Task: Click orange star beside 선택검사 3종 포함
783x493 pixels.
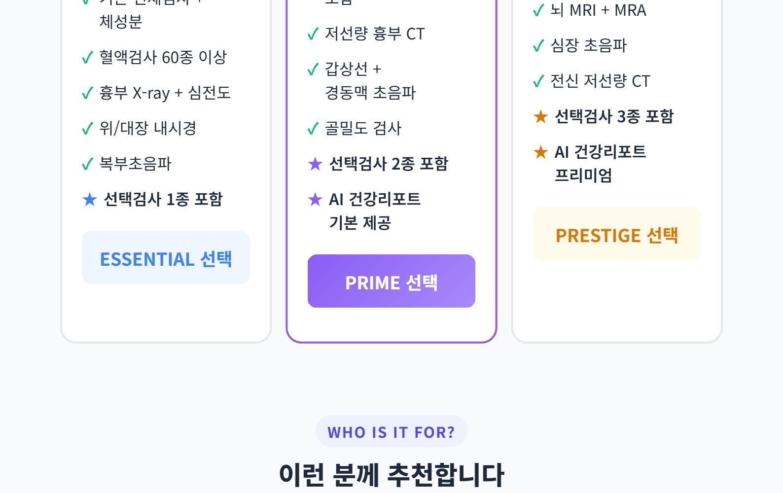Action: pyautogui.click(x=541, y=117)
